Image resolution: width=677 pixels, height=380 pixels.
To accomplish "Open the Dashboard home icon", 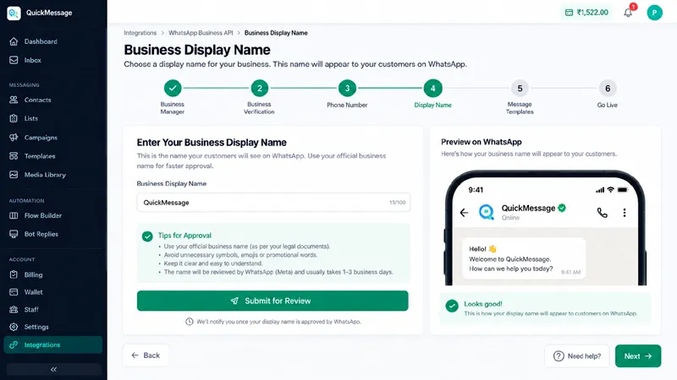I will [14, 41].
